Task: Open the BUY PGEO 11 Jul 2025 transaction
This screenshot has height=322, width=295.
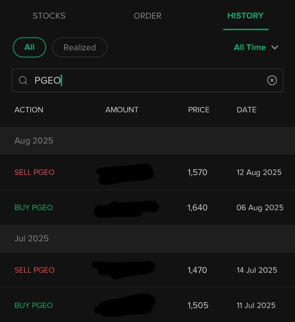Action: tap(147, 305)
